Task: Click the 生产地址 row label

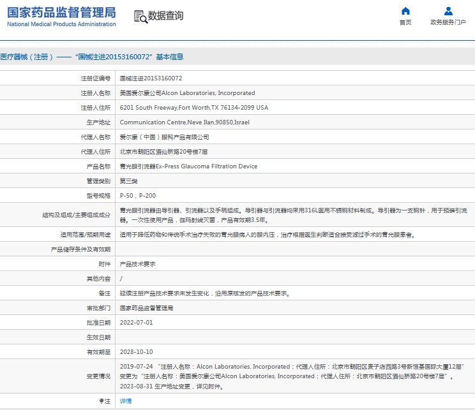Action: (x=98, y=122)
